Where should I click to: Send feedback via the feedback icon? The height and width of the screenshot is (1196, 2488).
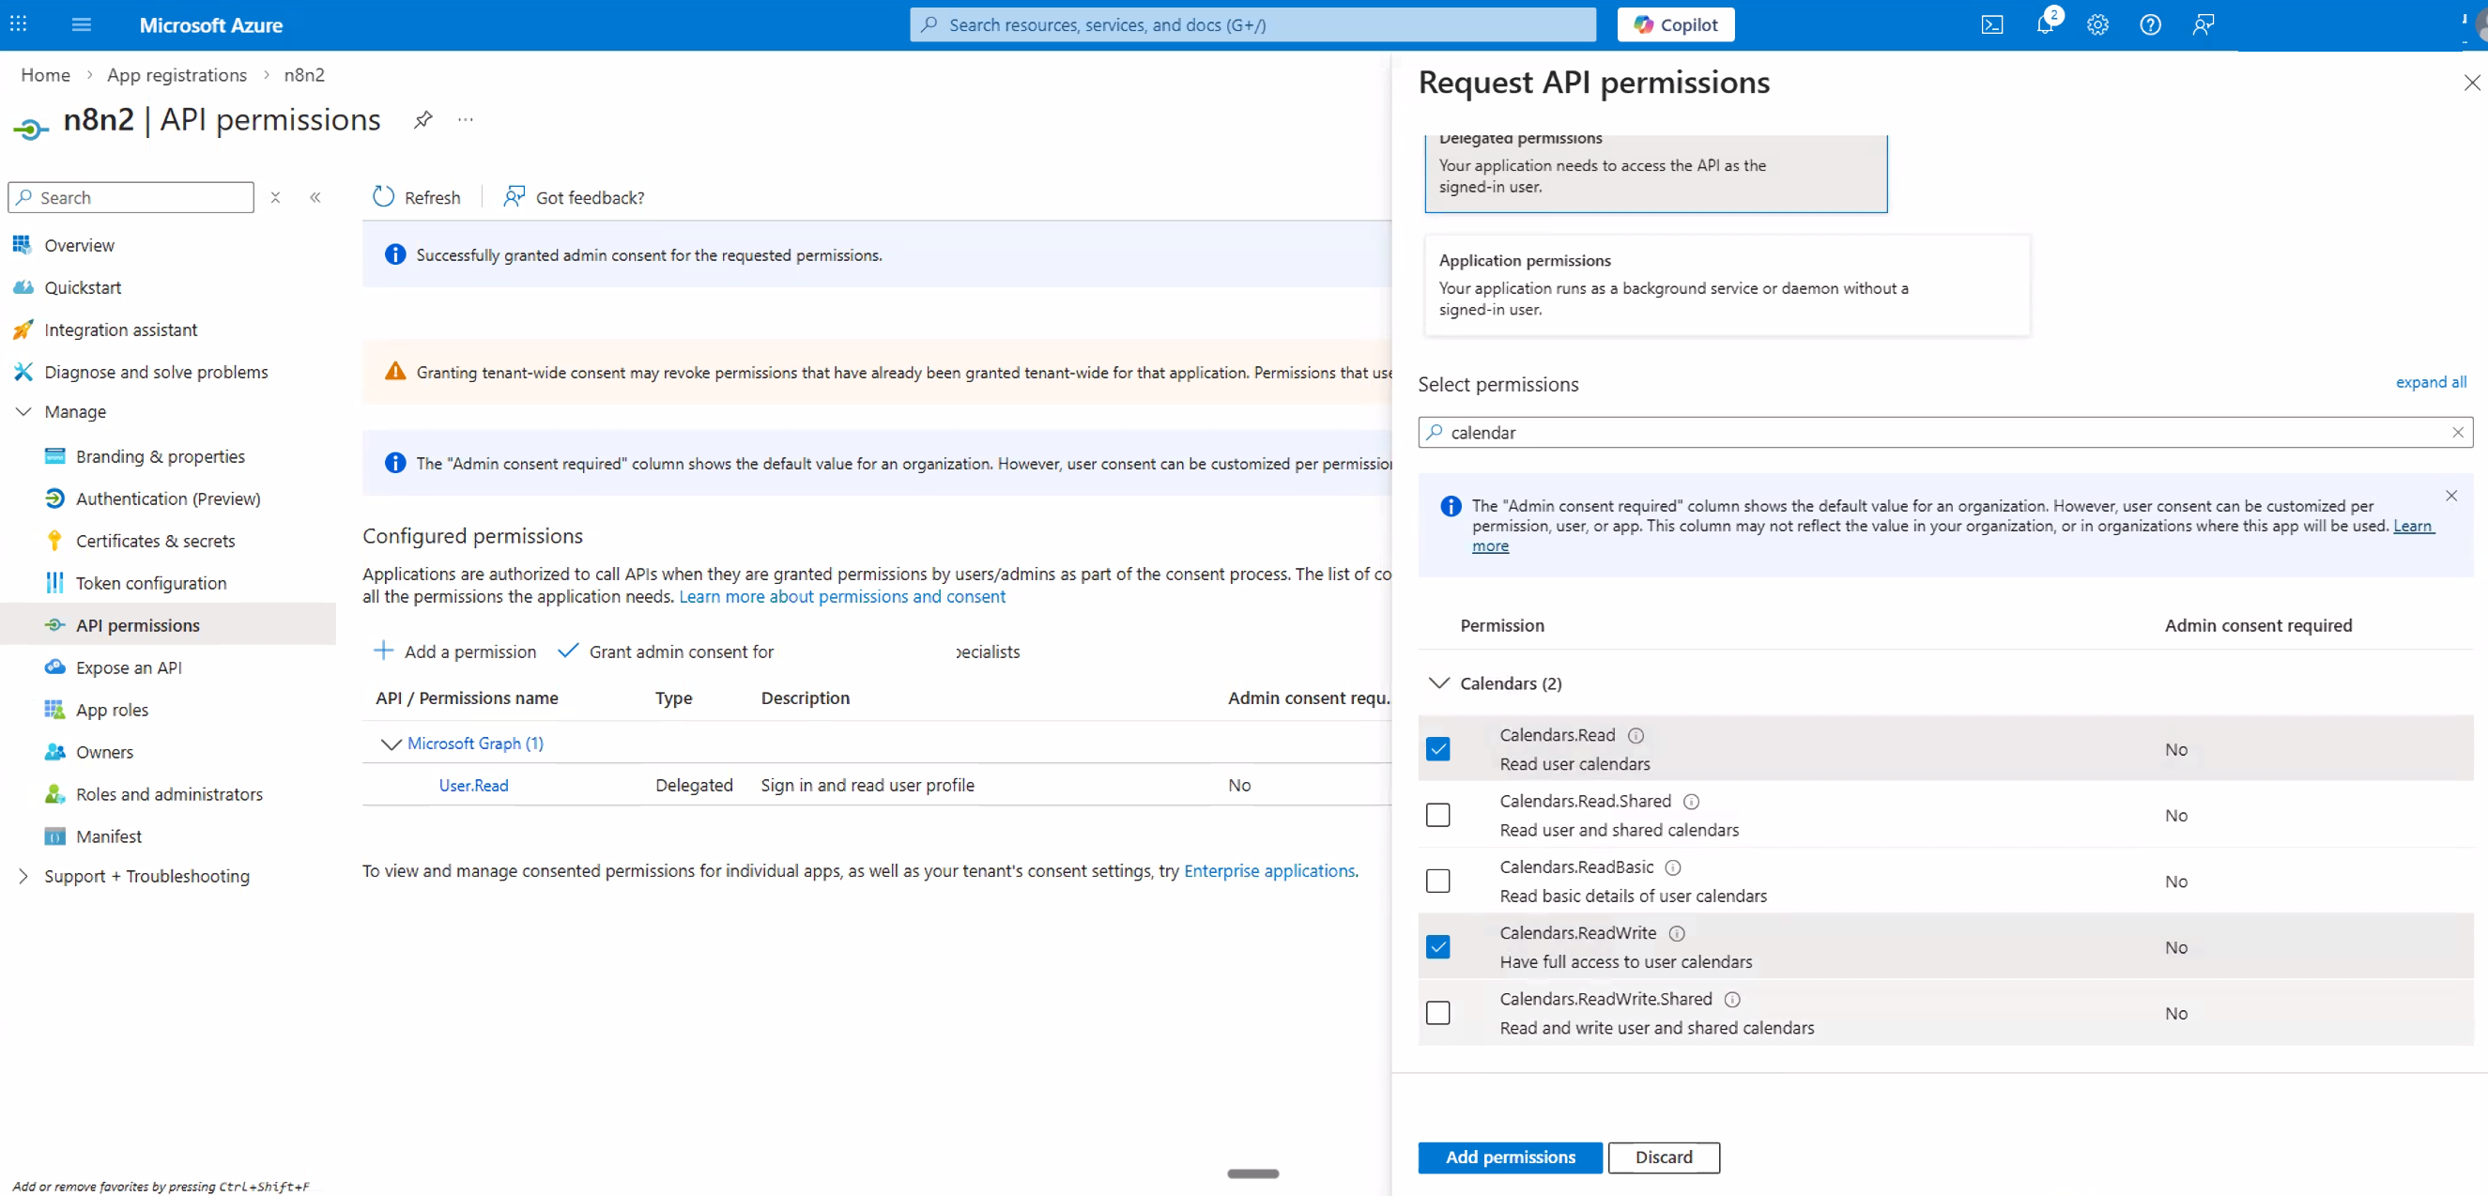click(x=2204, y=24)
